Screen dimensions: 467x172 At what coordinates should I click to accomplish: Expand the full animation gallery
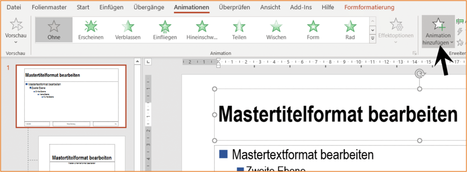click(372, 39)
